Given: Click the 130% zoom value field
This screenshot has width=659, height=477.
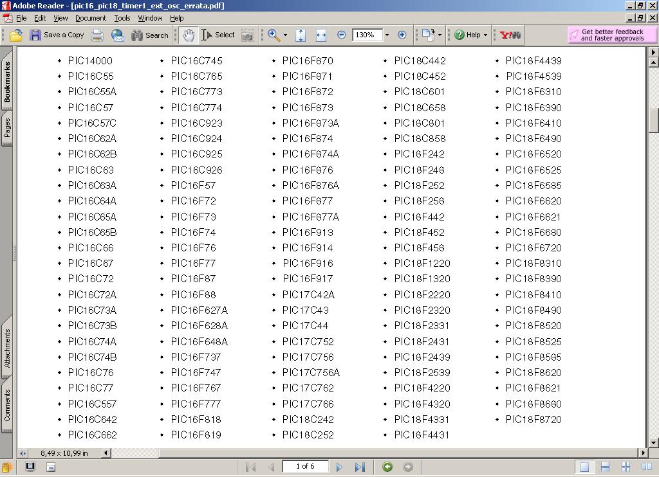Looking at the screenshot, I should pos(367,35).
